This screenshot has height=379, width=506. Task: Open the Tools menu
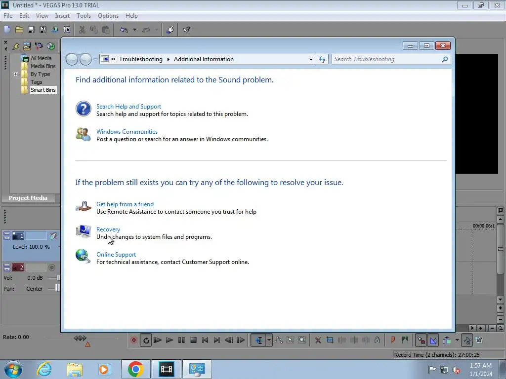84,15
